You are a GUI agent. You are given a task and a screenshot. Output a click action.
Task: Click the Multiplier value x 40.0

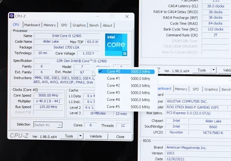point(48,101)
